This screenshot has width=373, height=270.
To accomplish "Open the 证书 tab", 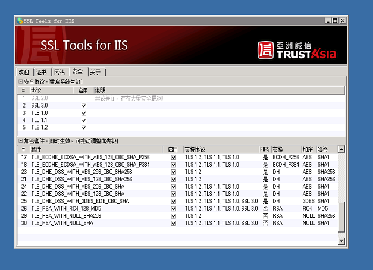I will (x=42, y=72).
